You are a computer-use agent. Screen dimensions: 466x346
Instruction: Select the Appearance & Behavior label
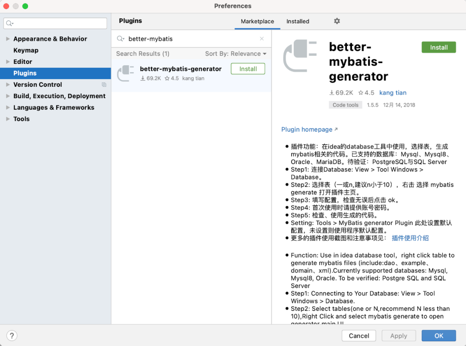point(50,39)
